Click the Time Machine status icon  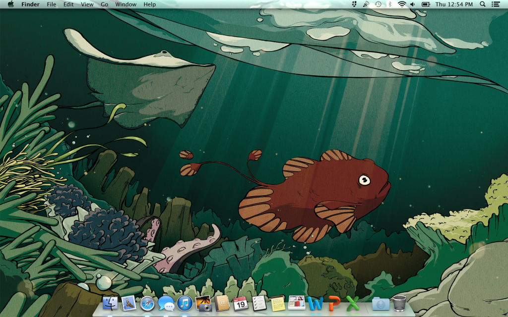(x=378, y=4)
